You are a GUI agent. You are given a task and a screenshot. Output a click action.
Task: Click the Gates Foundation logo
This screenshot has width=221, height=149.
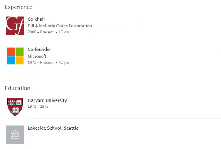(15, 26)
